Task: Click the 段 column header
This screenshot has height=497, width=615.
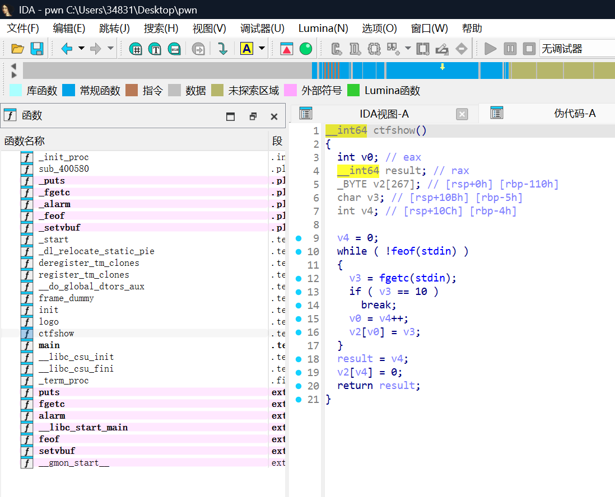Action: (x=277, y=141)
